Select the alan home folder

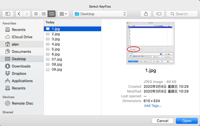[x=15, y=44]
